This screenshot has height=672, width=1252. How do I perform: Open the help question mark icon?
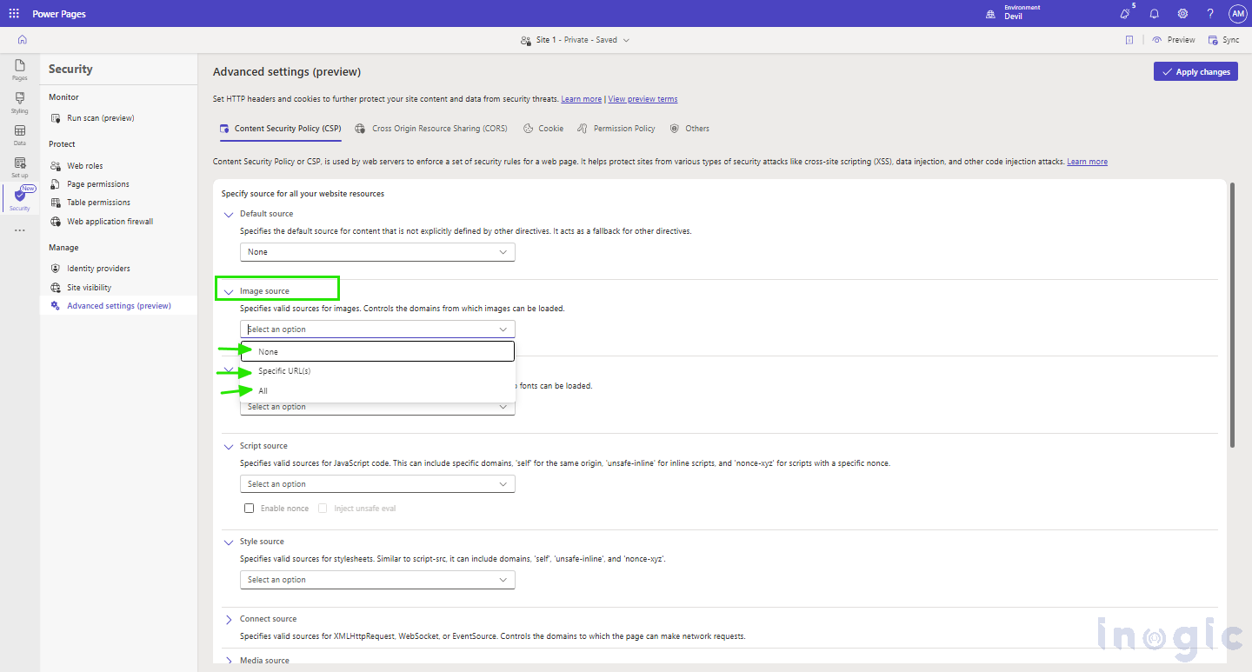pyautogui.click(x=1210, y=14)
